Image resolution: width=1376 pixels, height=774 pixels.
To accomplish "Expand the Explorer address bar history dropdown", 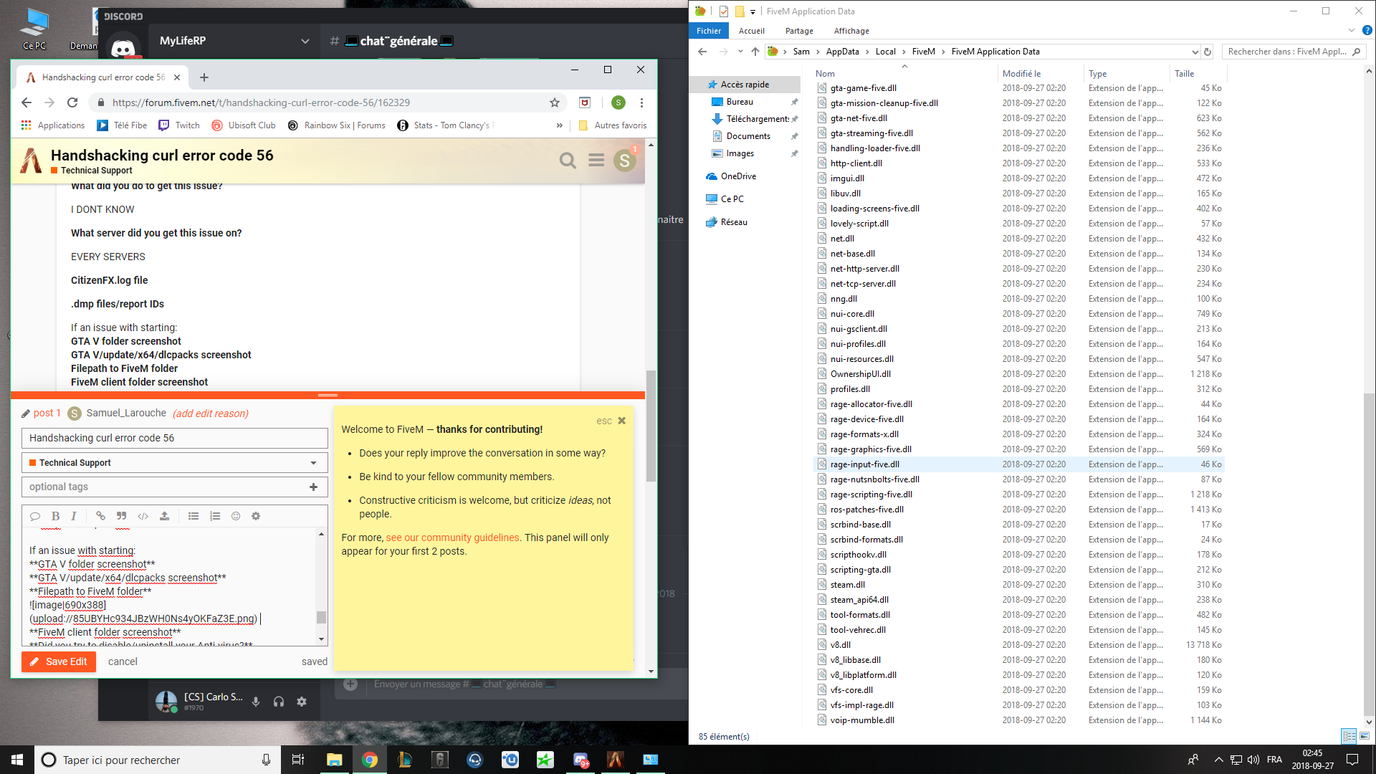I will point(1195,52).
